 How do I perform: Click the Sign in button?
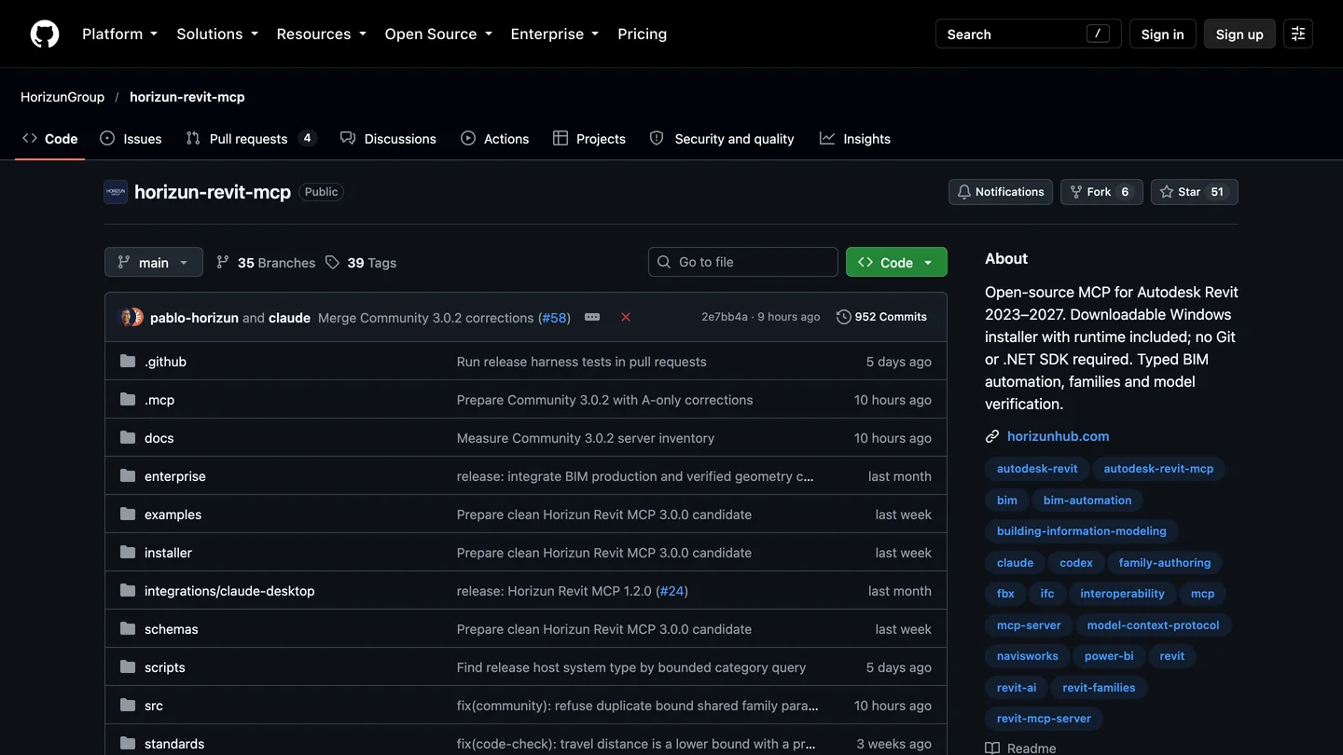click(1162, 34)
